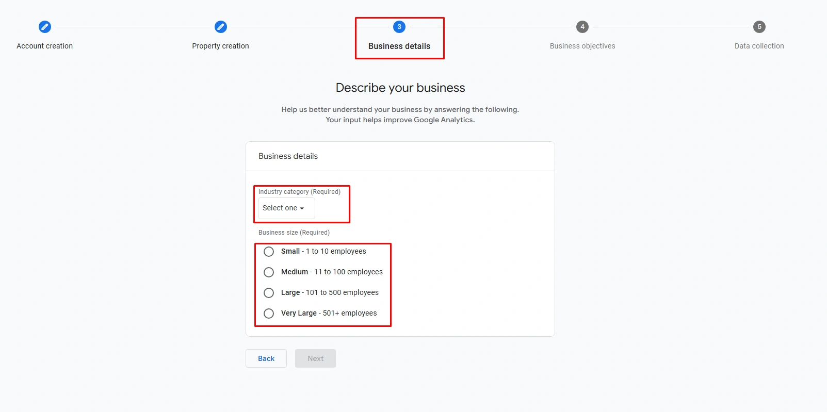Go to the Account creation step label
The width and height of the screenshot is (827, 412).
tap(45, 46)
